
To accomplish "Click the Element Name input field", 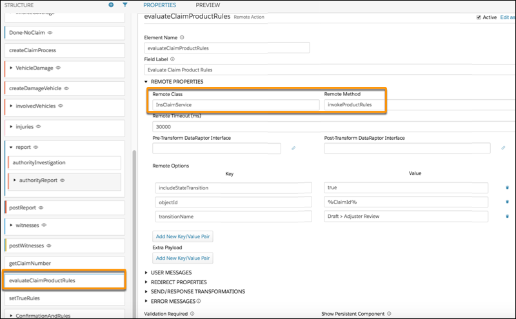I will pyautogui.click(x=227, y=48).
